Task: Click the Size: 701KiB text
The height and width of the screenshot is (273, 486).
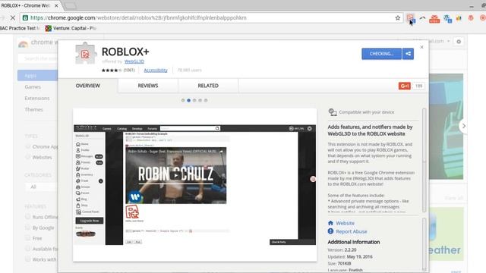Action: pos(339,263)
